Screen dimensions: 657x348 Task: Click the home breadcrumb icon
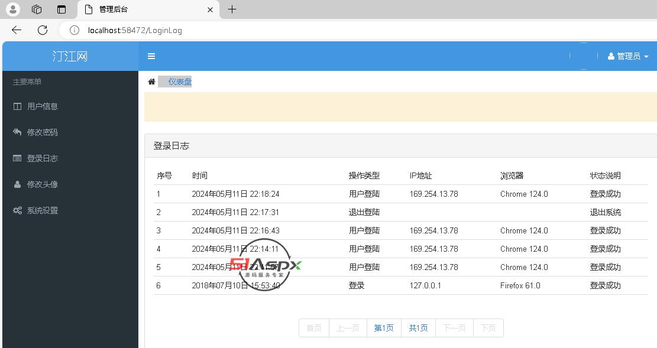[x=151, y=82]
